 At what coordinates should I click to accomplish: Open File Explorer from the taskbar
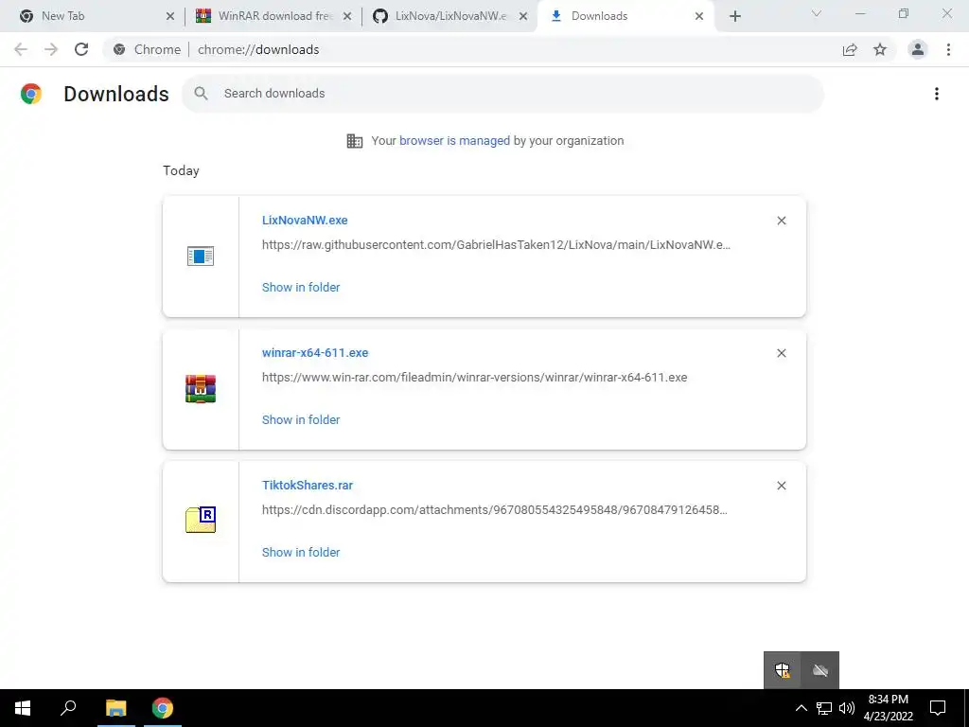(115, 708)
